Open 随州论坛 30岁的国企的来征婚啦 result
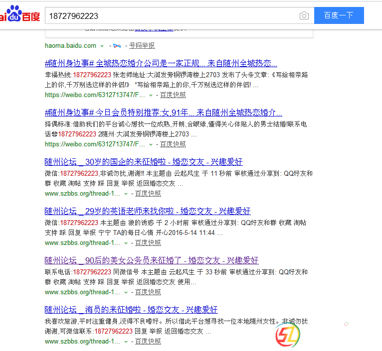Screen dimensions: 382x351 pyautogui.click(x=143, y=162)
